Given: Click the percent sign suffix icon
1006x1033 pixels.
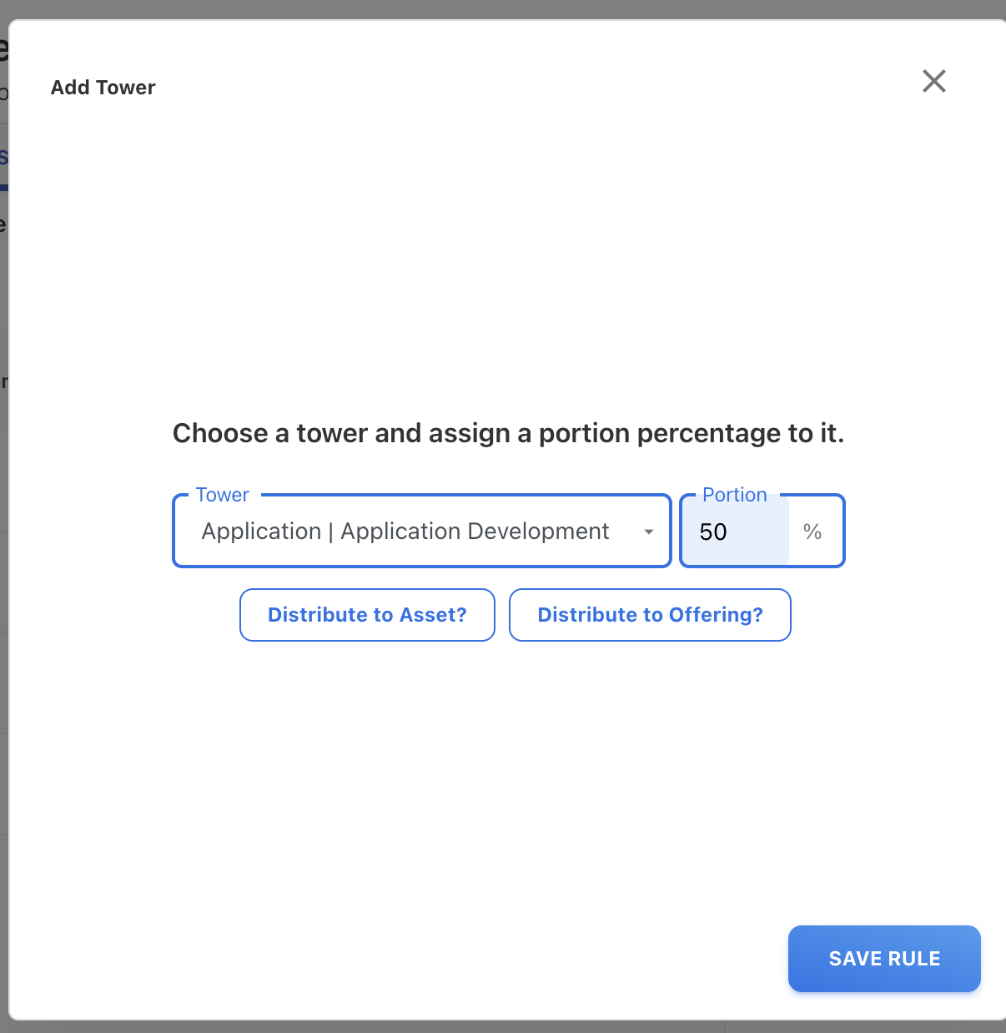Looking at the screenshot, I should (x=812, y=532).
